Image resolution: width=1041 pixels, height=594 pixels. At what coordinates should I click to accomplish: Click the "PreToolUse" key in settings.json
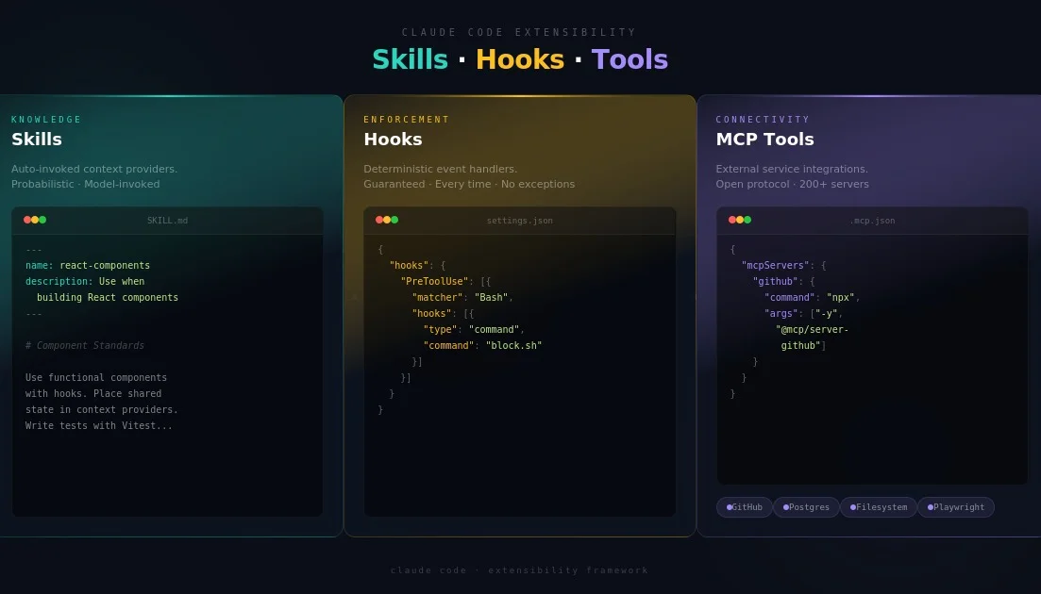tap(435, 281)
